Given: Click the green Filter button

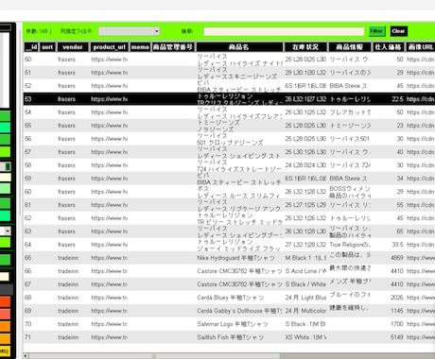Looking at the screenshot, I should click(x=376, y=31).
